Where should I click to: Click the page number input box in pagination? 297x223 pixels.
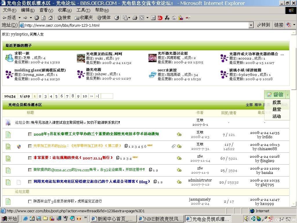(x=107, y=96)
